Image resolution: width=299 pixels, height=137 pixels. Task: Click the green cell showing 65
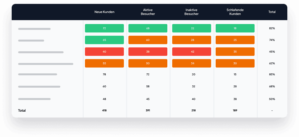click(104, 40)
